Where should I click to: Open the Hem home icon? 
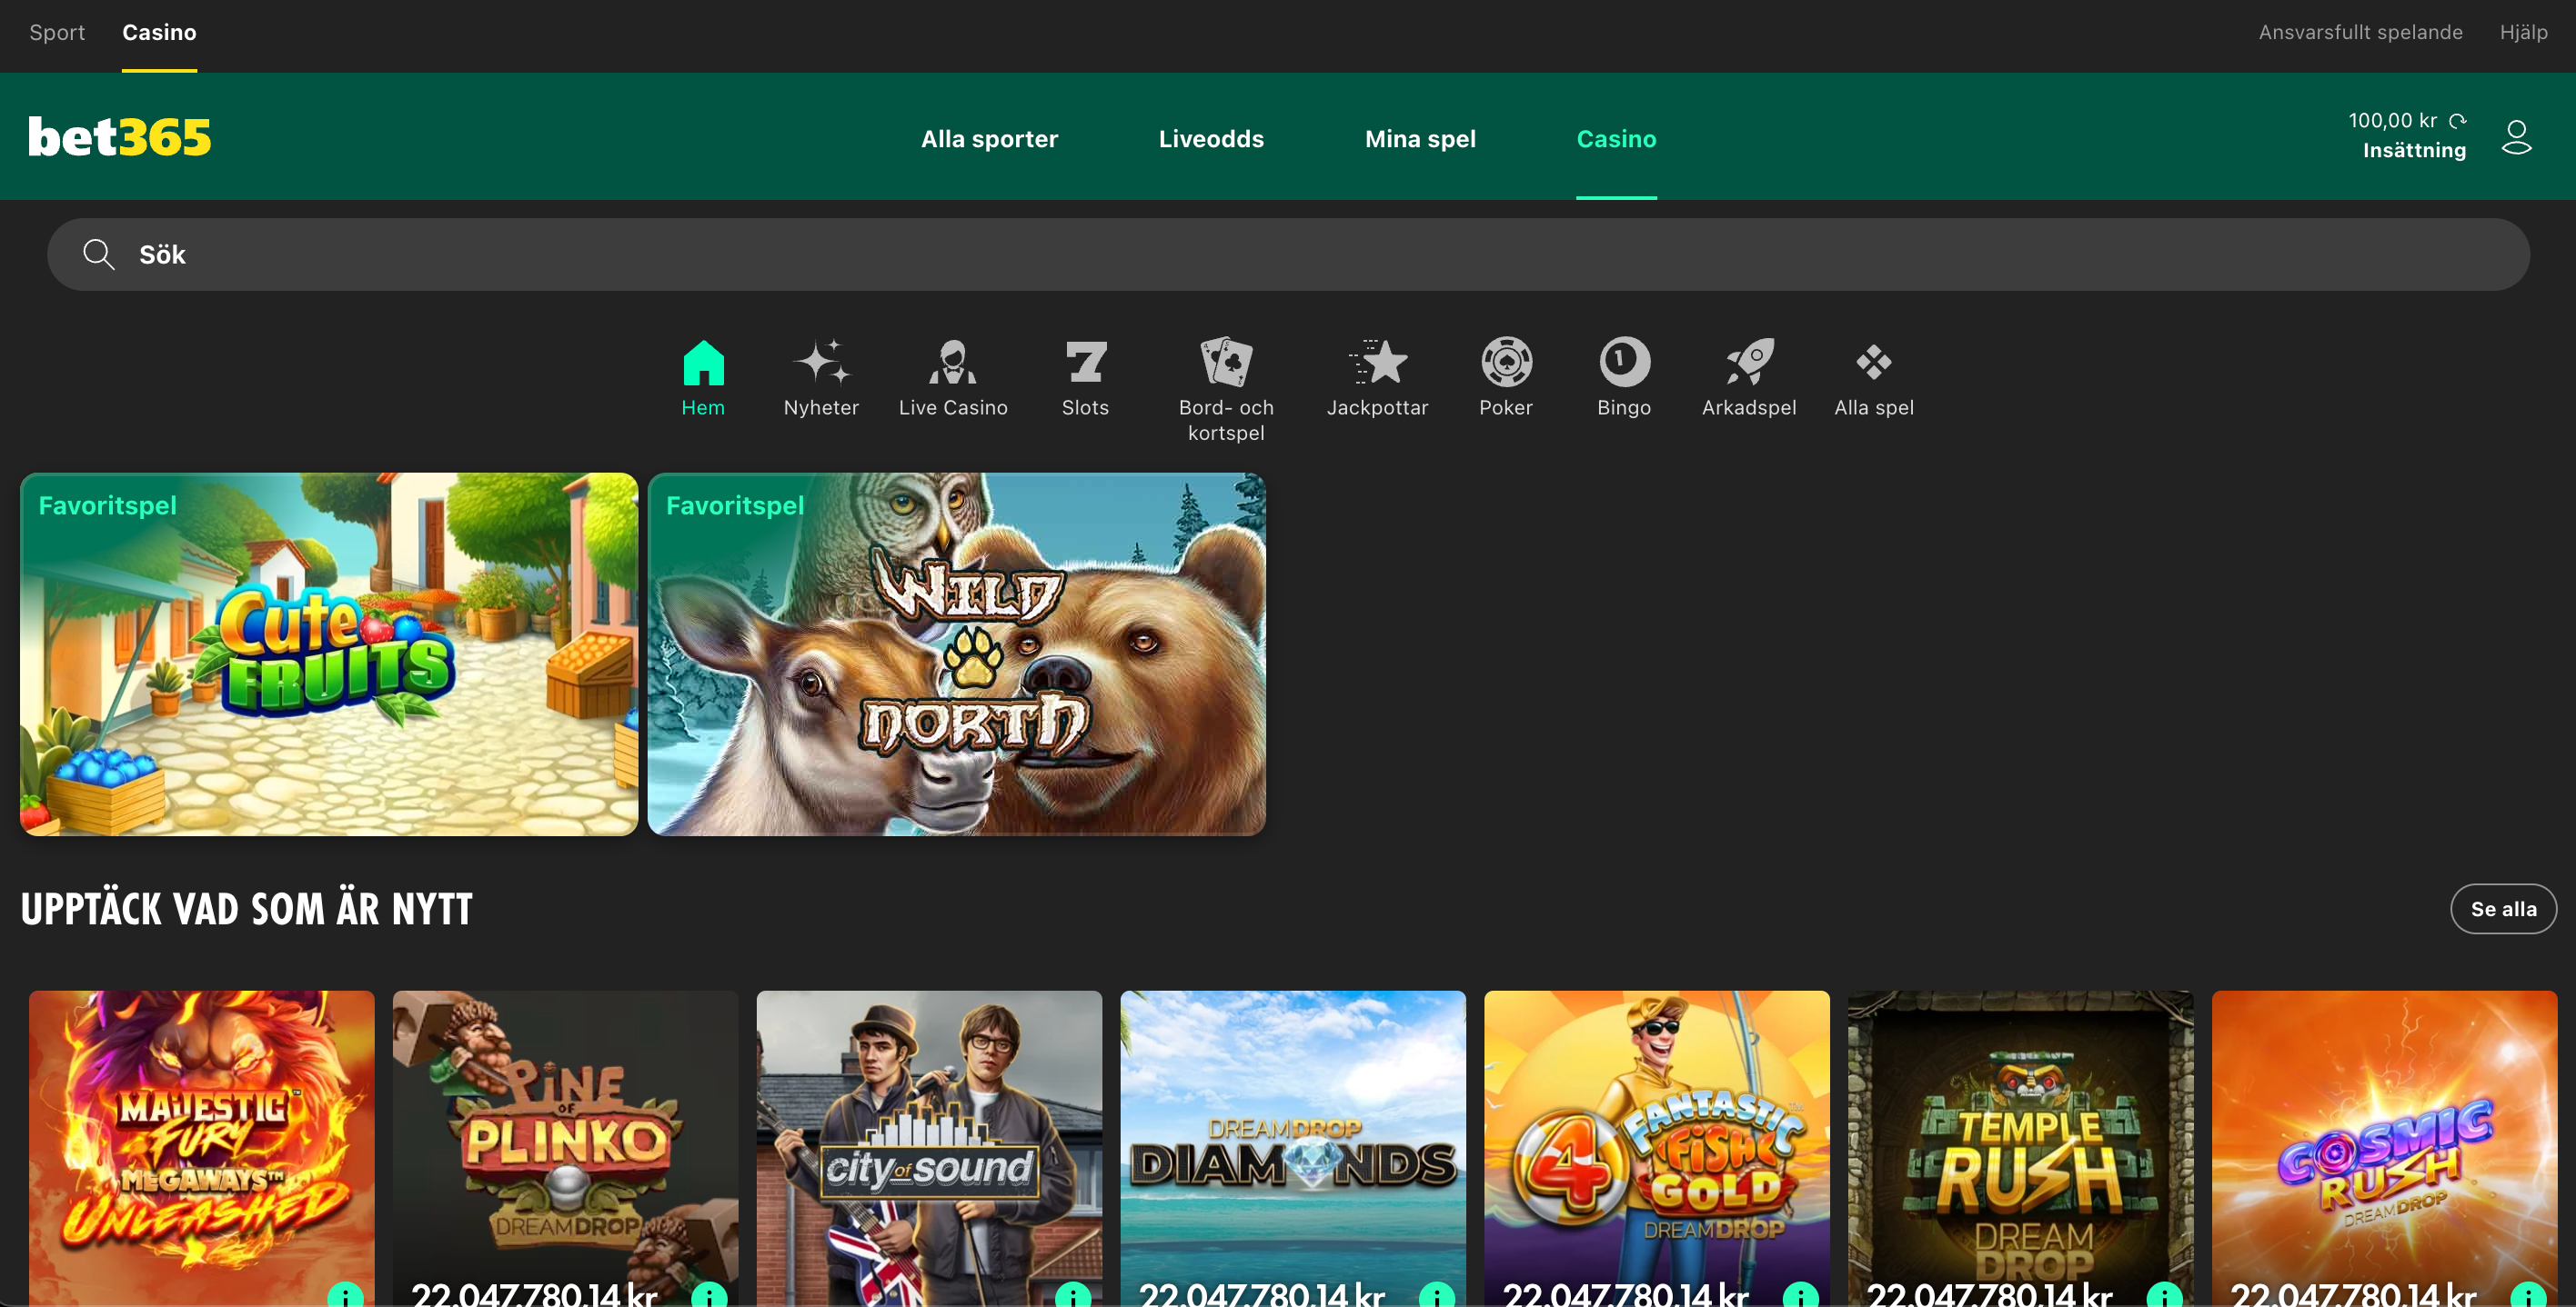point(703,363)
